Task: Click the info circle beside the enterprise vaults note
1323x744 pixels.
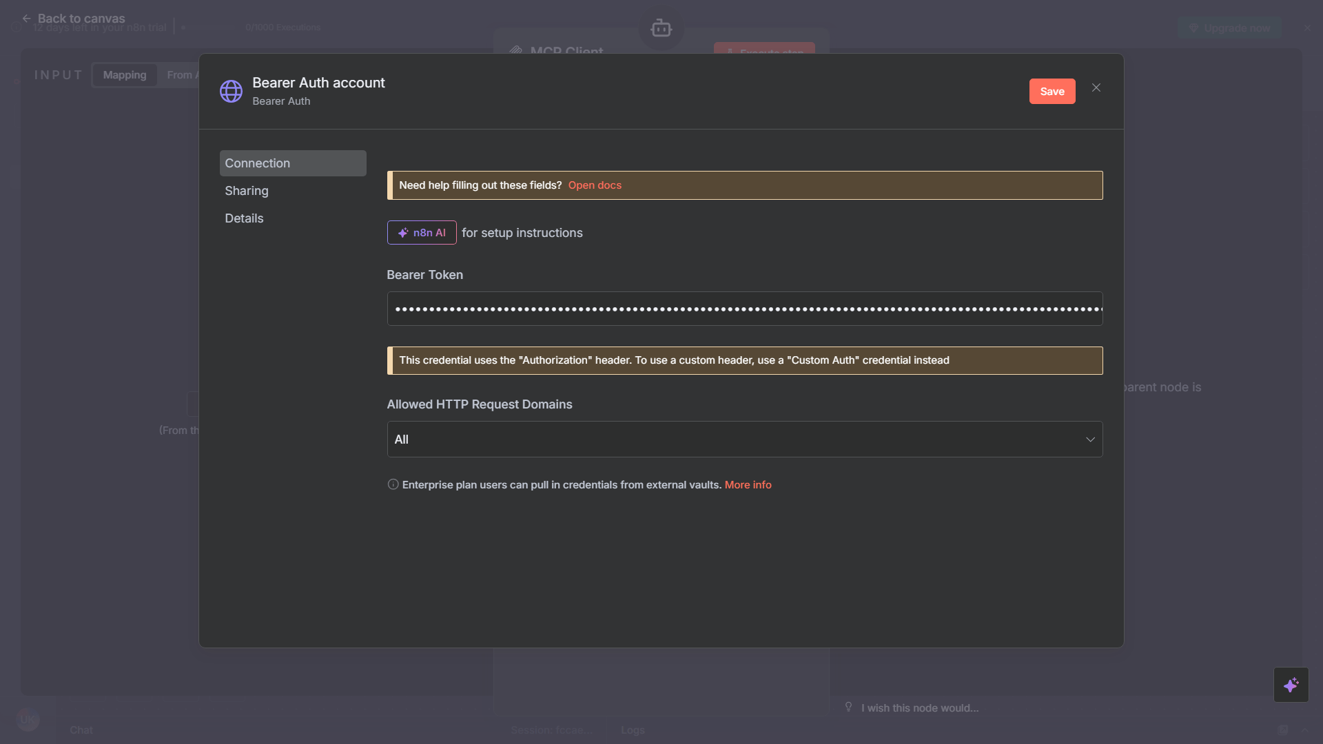Action: tap(392, 484)
